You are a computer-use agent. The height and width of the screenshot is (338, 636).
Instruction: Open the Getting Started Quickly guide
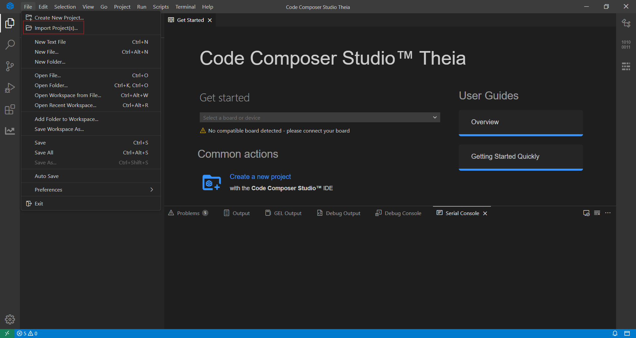coord(521,157)
